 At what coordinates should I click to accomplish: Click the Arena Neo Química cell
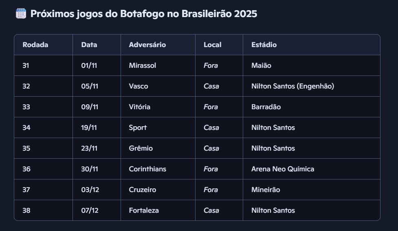click(x=283, y=169)
